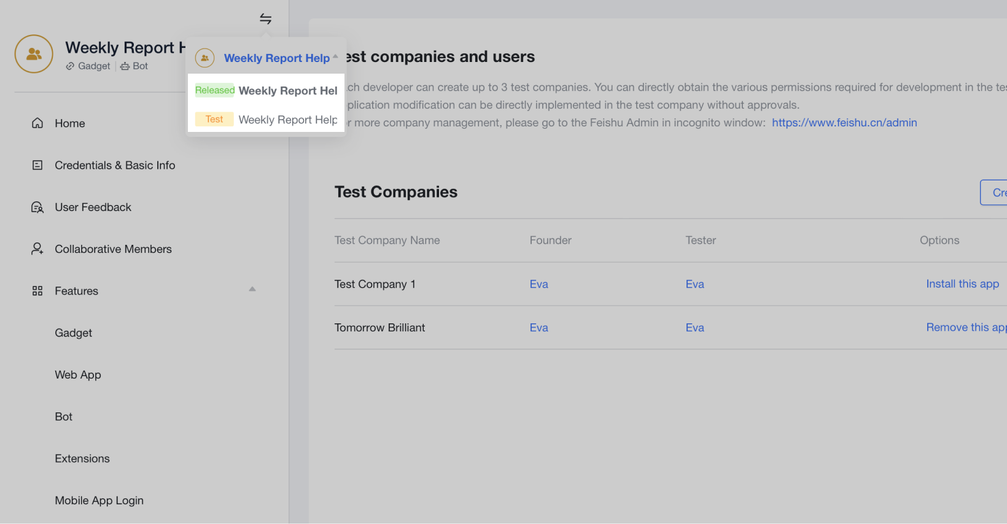Screen dimensions: 1007x524
Task: Click the Credentials & Basic Info icon
Action: (37, 165)
